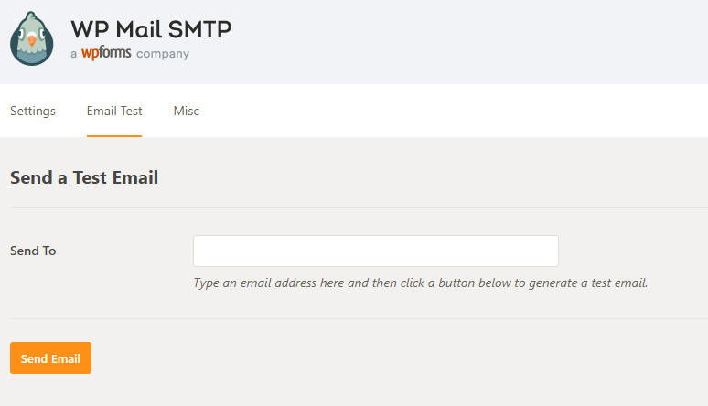Click the Send a Test Email heading
Viewport: 708px width, 406px height.
click(84, 177)
